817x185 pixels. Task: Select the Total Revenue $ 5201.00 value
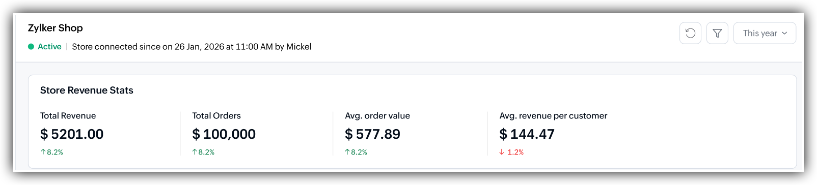pyautogui.click(x=72, y=134)
